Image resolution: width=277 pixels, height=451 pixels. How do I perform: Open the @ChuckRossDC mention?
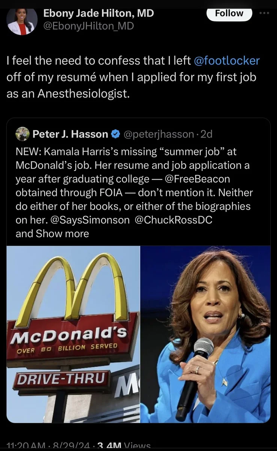173,220
